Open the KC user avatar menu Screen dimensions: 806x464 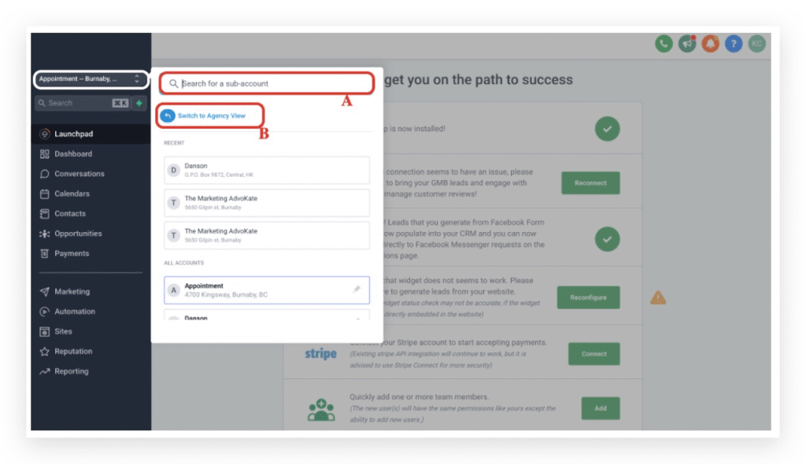756,44
